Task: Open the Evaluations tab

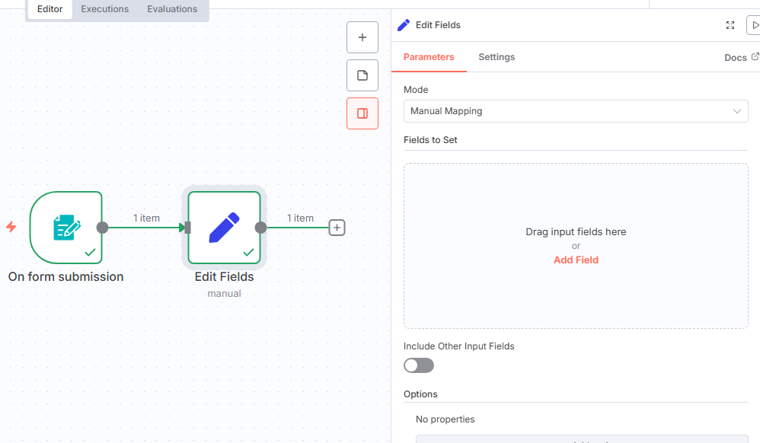Action: click(x=172, y=9)
